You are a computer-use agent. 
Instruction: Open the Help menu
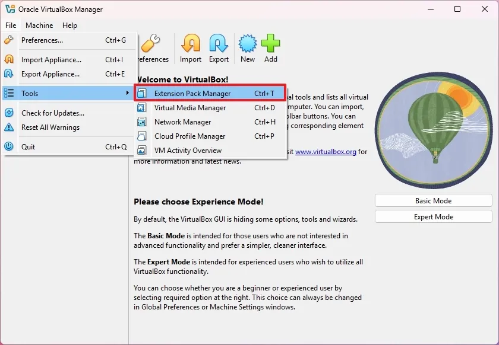point(70,25)
